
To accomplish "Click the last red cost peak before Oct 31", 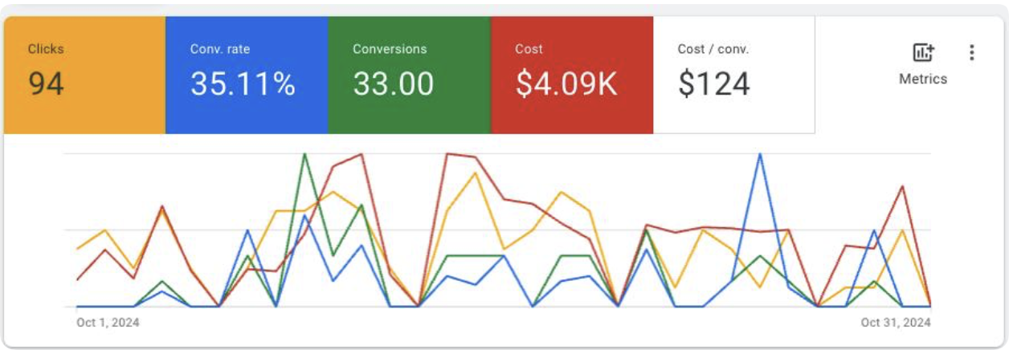I will 903,186.
